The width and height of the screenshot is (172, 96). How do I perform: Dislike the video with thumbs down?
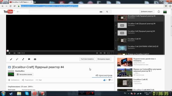pyautogui.click(x=109, y=80)
